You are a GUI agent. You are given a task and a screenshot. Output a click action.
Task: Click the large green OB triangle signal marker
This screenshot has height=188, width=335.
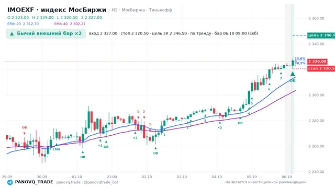[293, 74]
